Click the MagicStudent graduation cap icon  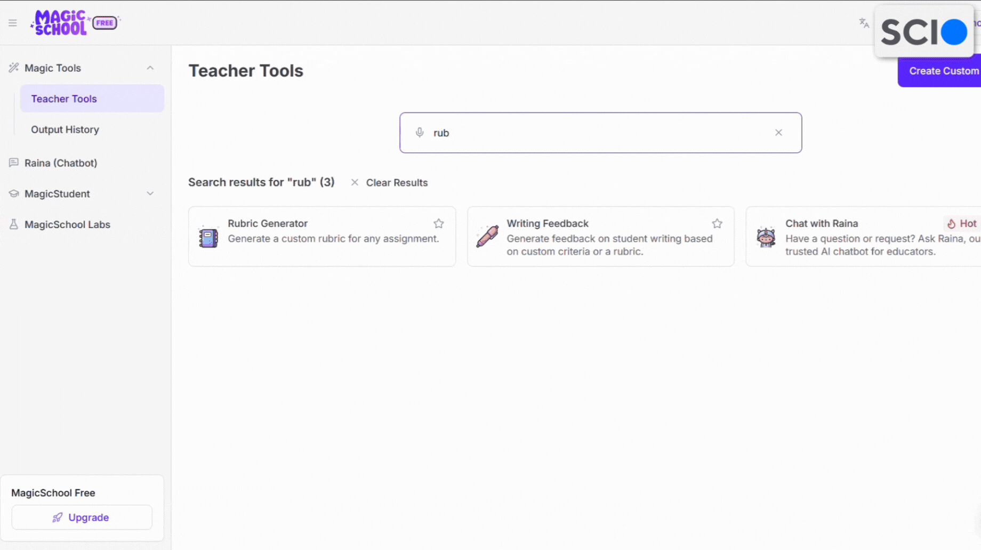pos(14,193)
